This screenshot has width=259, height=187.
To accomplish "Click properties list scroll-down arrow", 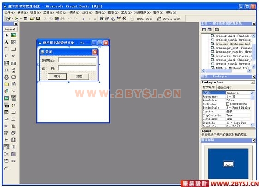I will pos(253,125).
